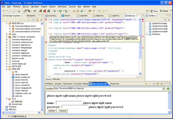Open the Refactor menu
This screenshot has width=173, height=119.
click(17, 6)
